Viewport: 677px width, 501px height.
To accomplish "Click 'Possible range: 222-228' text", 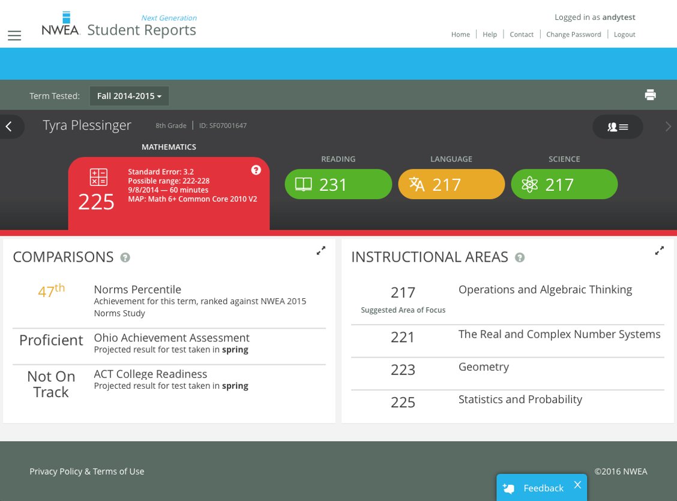I will tap(169, 181).
